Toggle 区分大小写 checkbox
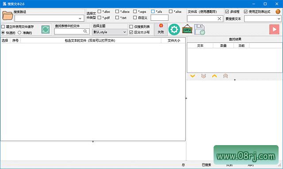 click(x=131, y=32)
